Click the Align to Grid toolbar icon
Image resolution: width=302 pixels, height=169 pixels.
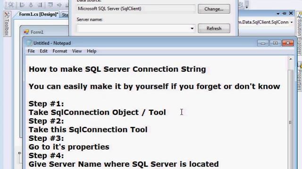click(x=11, y=5)
